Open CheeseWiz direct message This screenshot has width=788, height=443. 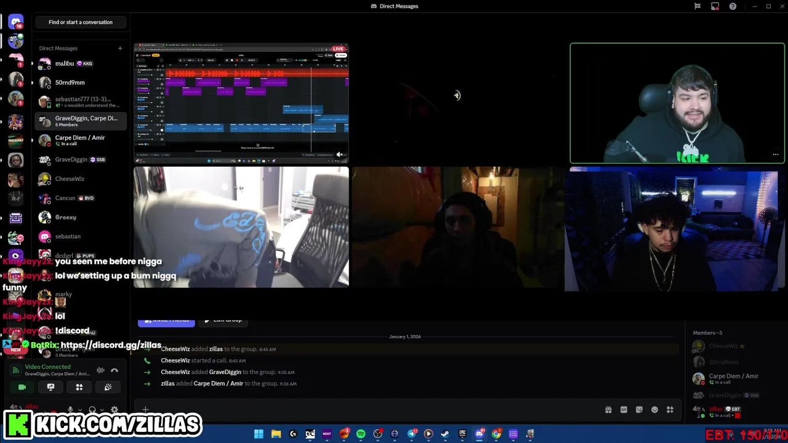point(81,178)
